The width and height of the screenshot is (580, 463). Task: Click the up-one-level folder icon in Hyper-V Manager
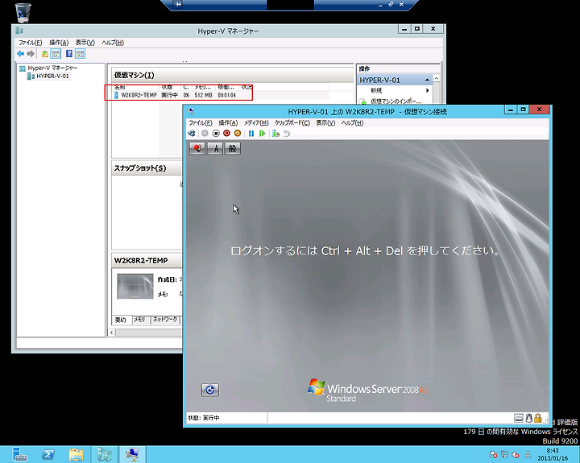[45, 54]
